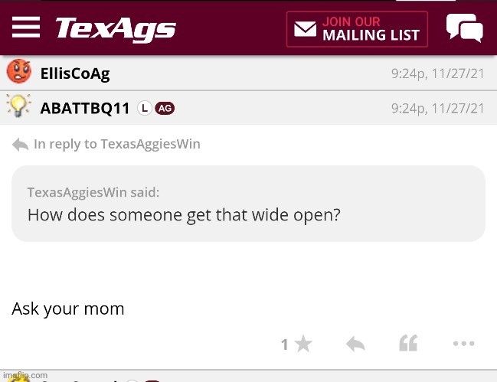Click ABATTBQ11 post timestamp 9:24p

pyautogui.click(x=437, y=109)
